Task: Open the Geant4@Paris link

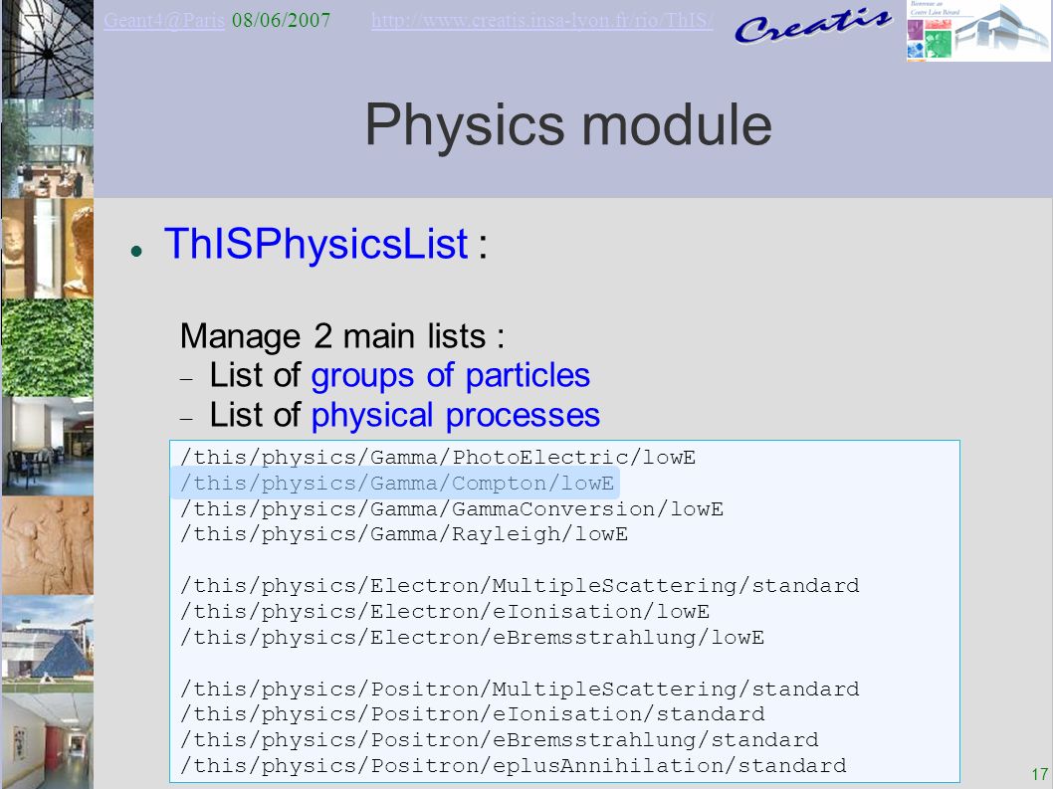Action: 164,20
